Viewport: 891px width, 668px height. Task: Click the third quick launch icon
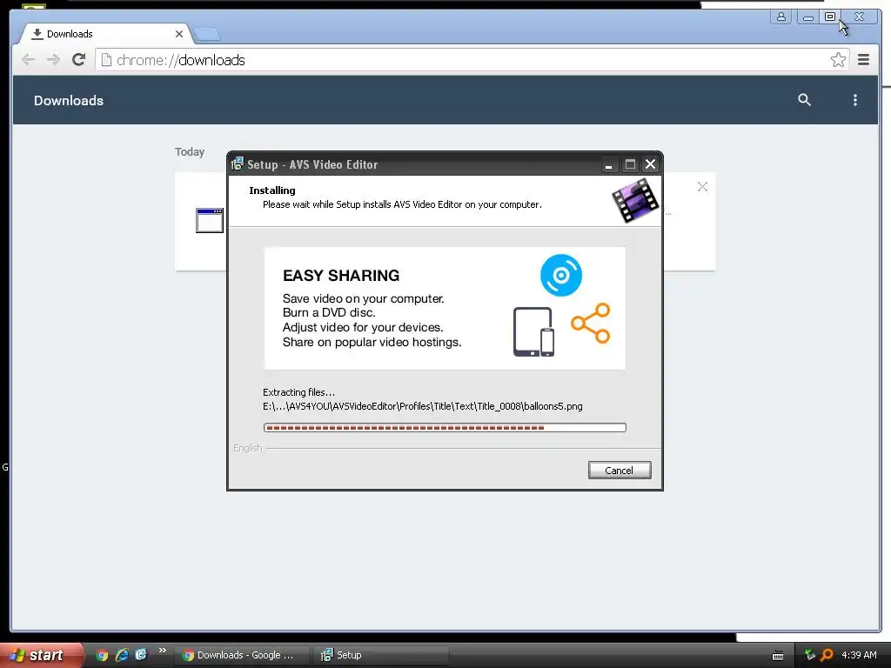pos(141,654)
